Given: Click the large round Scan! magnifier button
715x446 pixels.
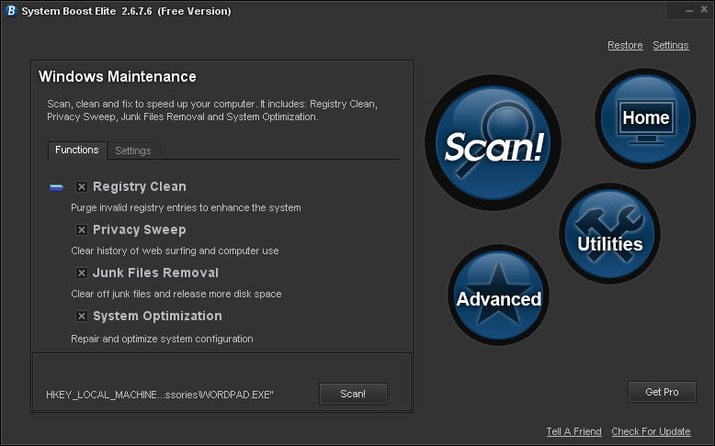Looking at the screenshot, I should click(493, 142).
